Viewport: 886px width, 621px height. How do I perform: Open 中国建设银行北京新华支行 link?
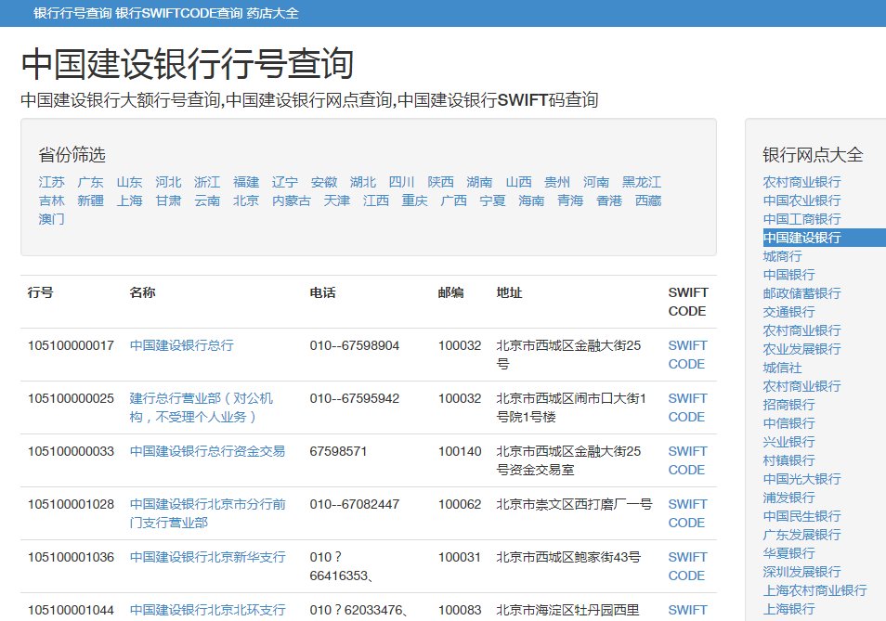click(207, 557)
